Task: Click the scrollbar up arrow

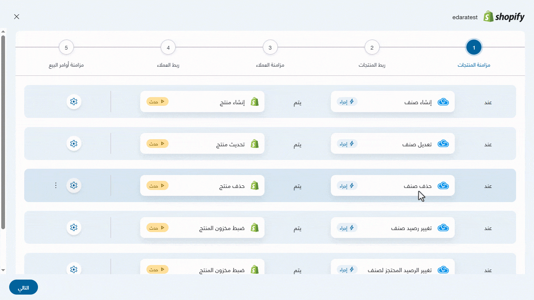Action: [x=3, y=31]
